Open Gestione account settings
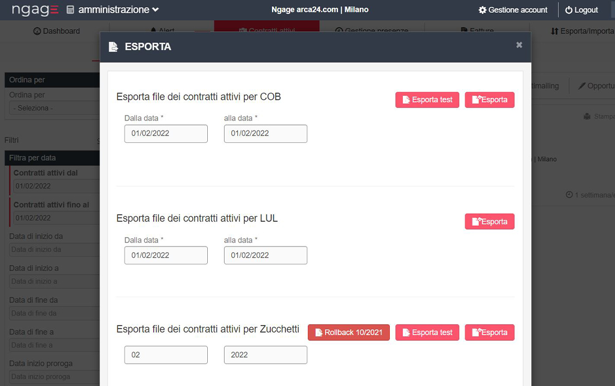This screenshot has width=615, height=386. 513,10
